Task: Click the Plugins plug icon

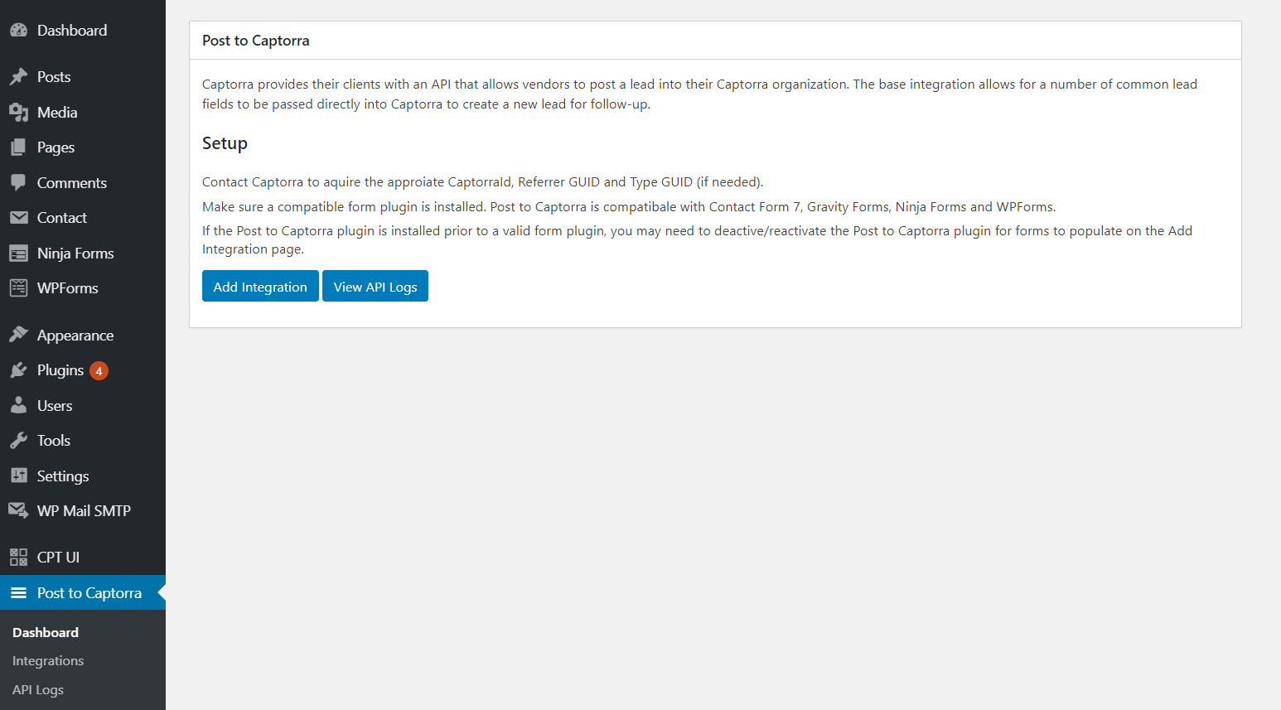Action: tap(18, 370)
